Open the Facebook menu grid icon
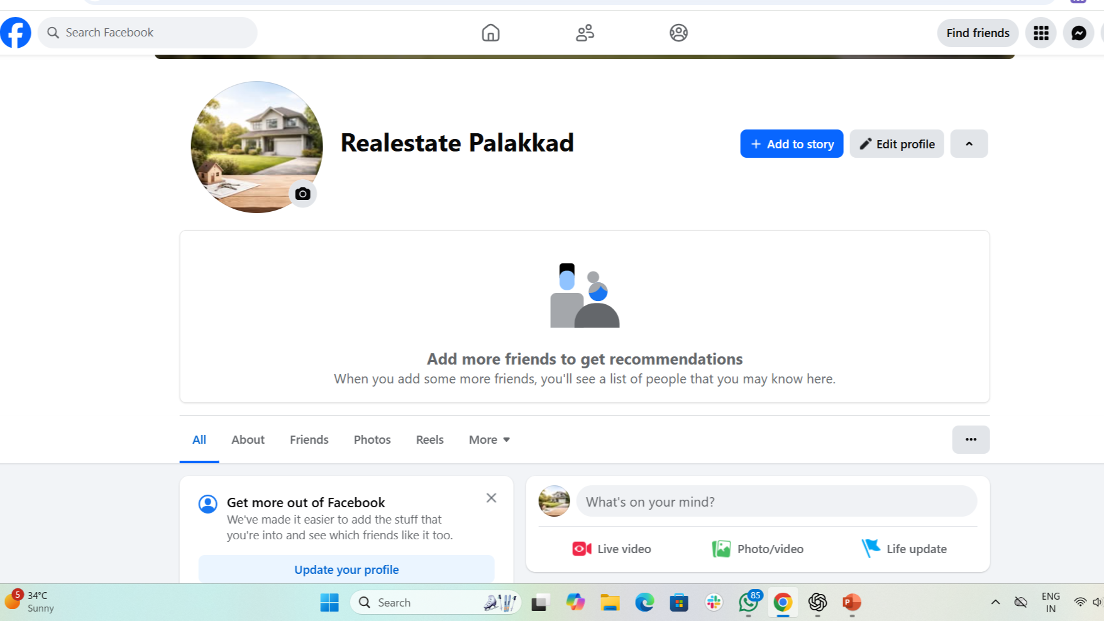The width and height of the screenshot is (1104, 621). click(1041, 33)
